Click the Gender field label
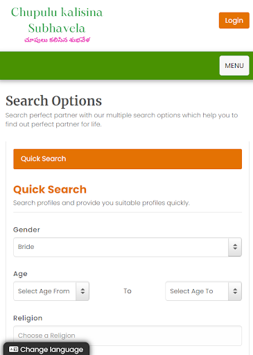The height and width of the screenshot is (355, 253). pyautogui.click(x=26, y=230)
